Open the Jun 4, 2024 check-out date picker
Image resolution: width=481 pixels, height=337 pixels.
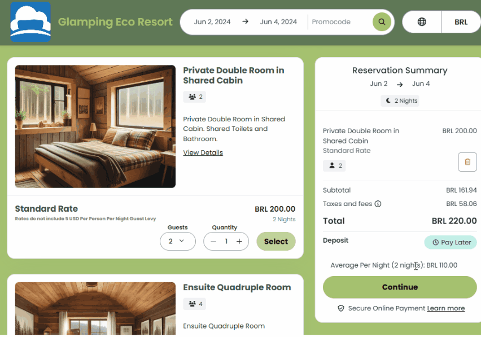pos(278,22)
